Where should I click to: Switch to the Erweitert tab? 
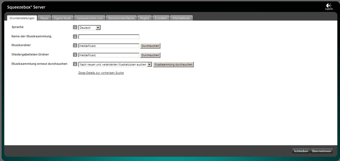[161, 18]
